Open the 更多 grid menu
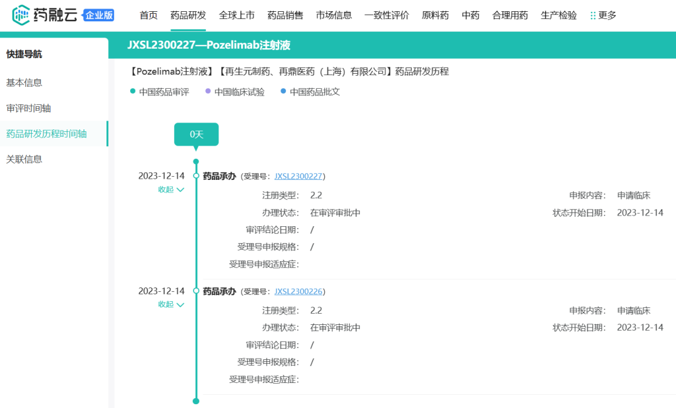The width and height of the screenshot is (676, 408). click(603, 15)
